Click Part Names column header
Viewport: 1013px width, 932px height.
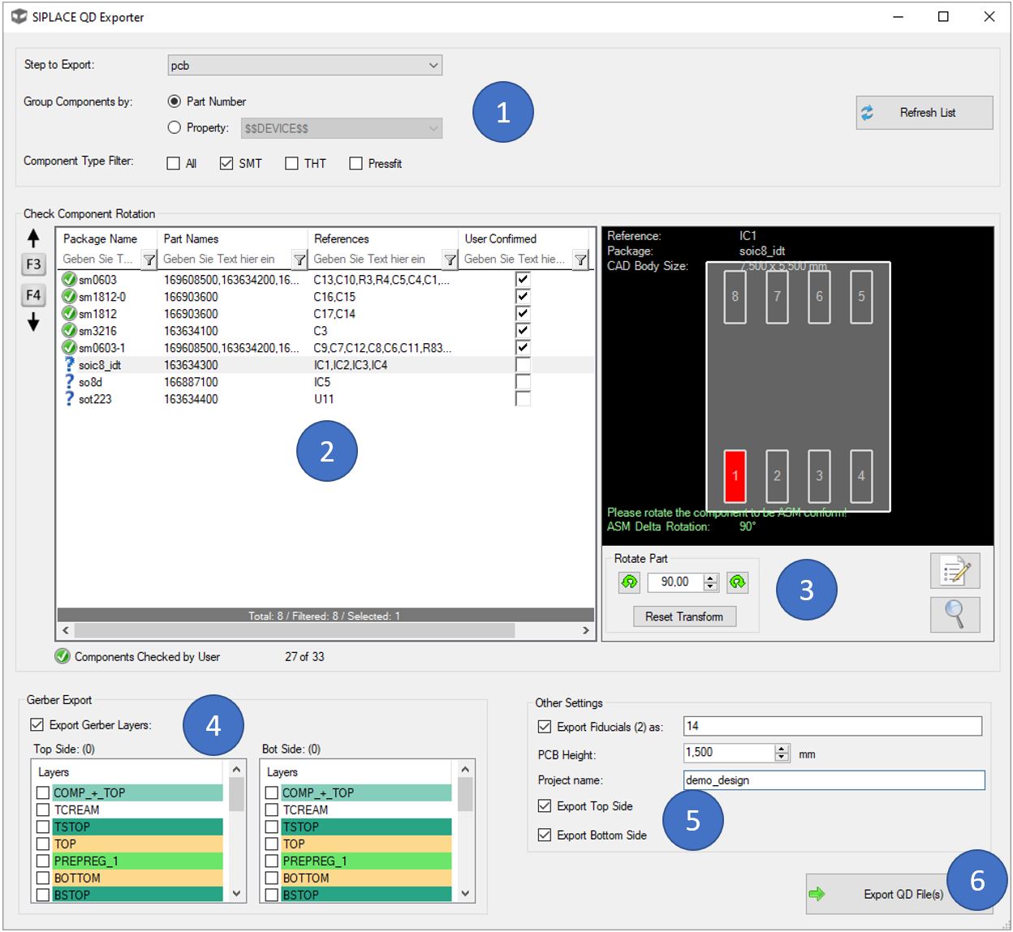tap(191, 238)
